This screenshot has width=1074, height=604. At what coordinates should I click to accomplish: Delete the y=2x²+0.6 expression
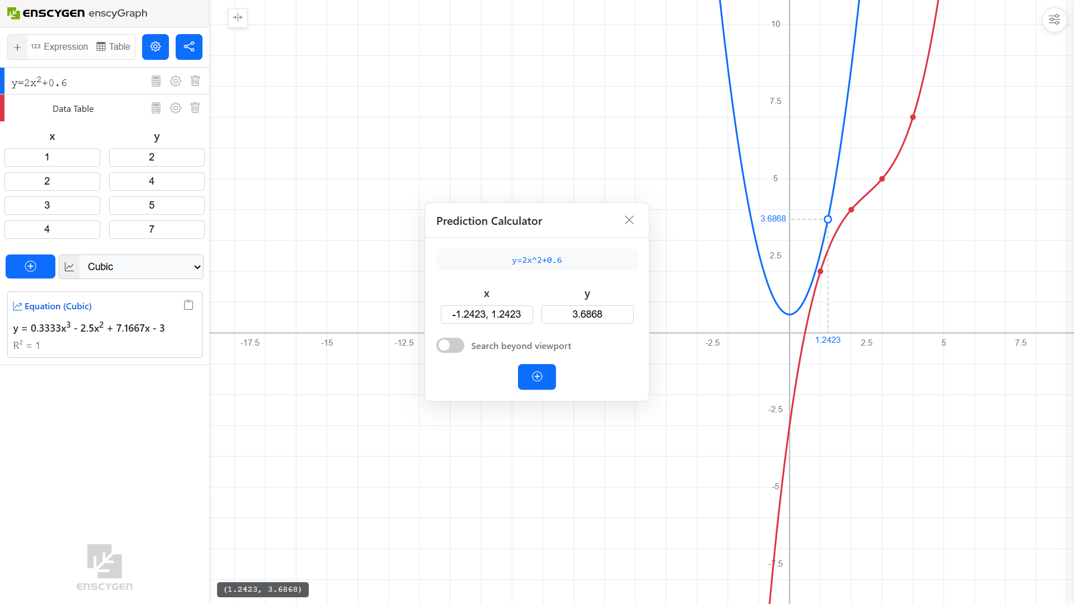tap(195, 81)
